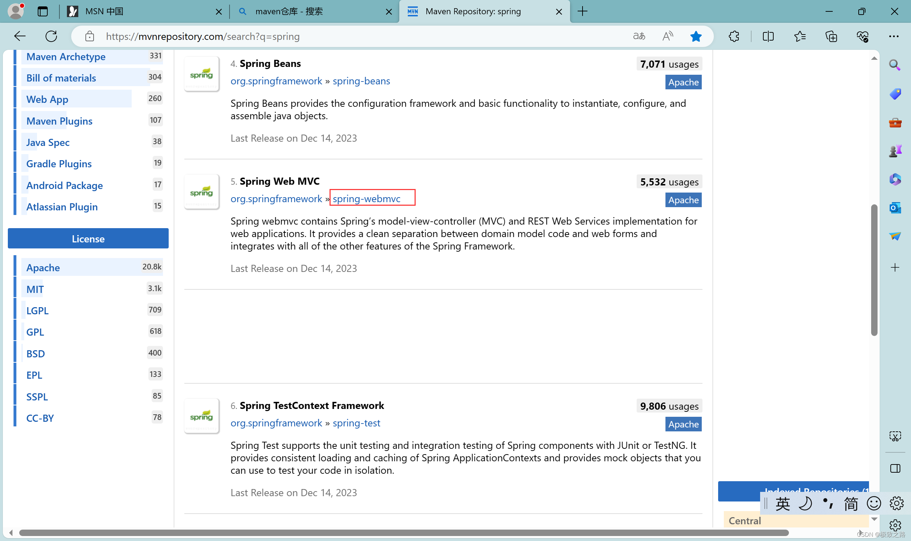Open the profile avatar icon

pyautogui.click(x=16, y=11)
